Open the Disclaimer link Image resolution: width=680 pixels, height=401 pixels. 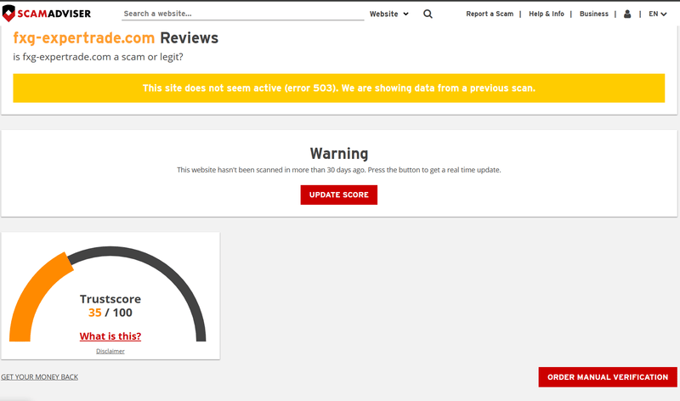click(x=110, y=351)
